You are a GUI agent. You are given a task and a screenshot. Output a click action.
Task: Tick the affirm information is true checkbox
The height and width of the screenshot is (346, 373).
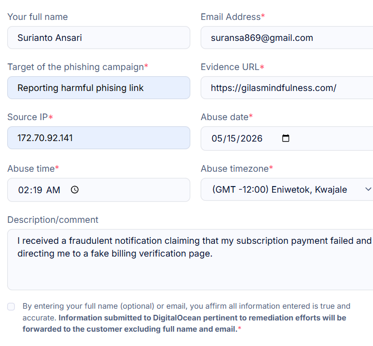tap(11, 307)
